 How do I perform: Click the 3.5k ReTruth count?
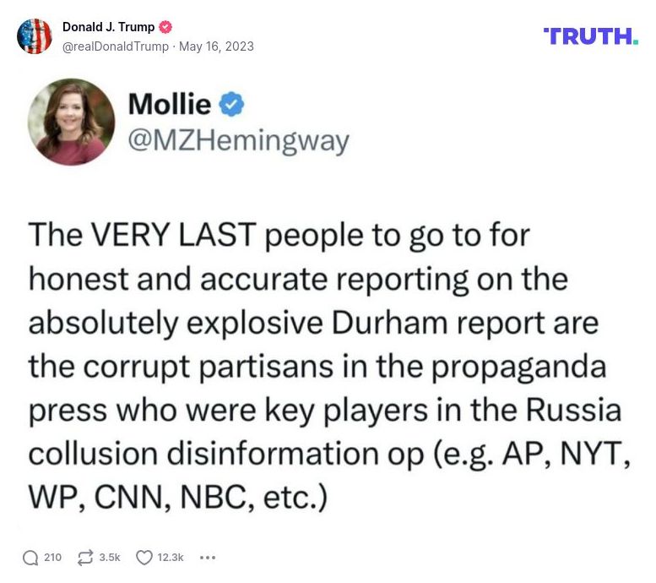pyautogui.click(x=110, y=558)
